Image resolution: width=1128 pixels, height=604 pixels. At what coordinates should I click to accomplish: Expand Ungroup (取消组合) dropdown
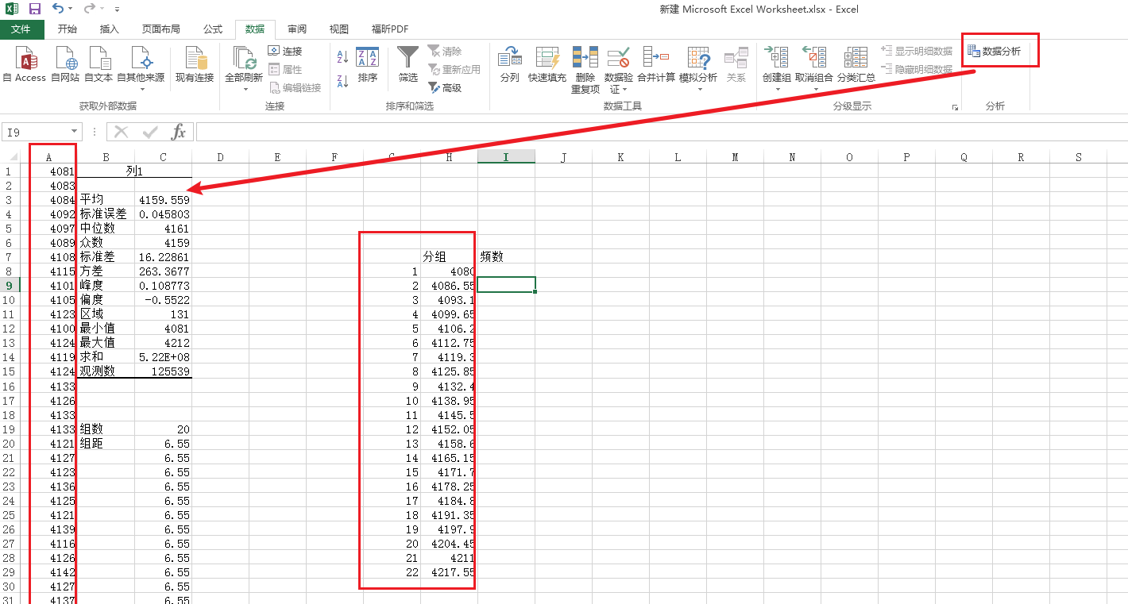coord(814,89)
